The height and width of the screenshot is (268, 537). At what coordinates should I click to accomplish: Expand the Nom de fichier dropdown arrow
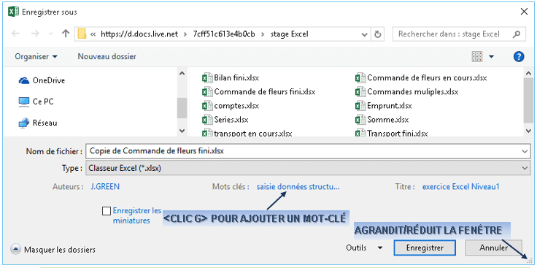pyautogui.click(x=525, y=151)
